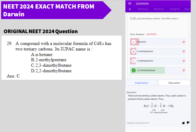This screenshot has width=196, height=132.
Task: Click the report icon beside 2-methylpentane
Action: pyautogui.click(x=183, y=51)
